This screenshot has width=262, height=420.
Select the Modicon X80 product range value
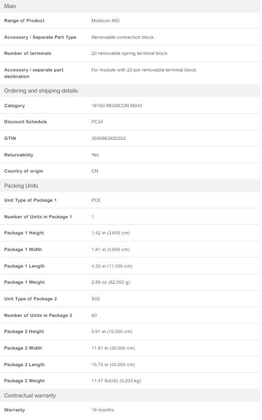(x=105, y=21)
